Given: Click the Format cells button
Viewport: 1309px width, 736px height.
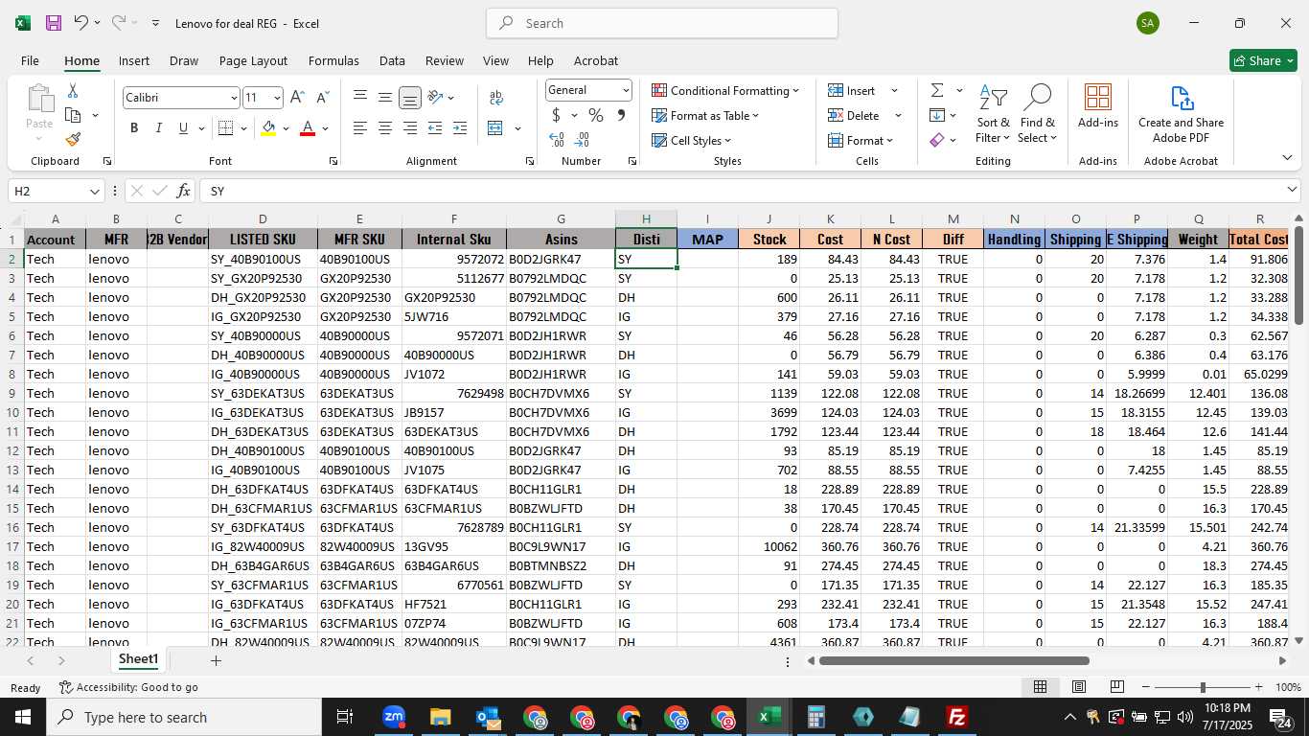Looking at the screenshot, I should click(x=861, y=140).
